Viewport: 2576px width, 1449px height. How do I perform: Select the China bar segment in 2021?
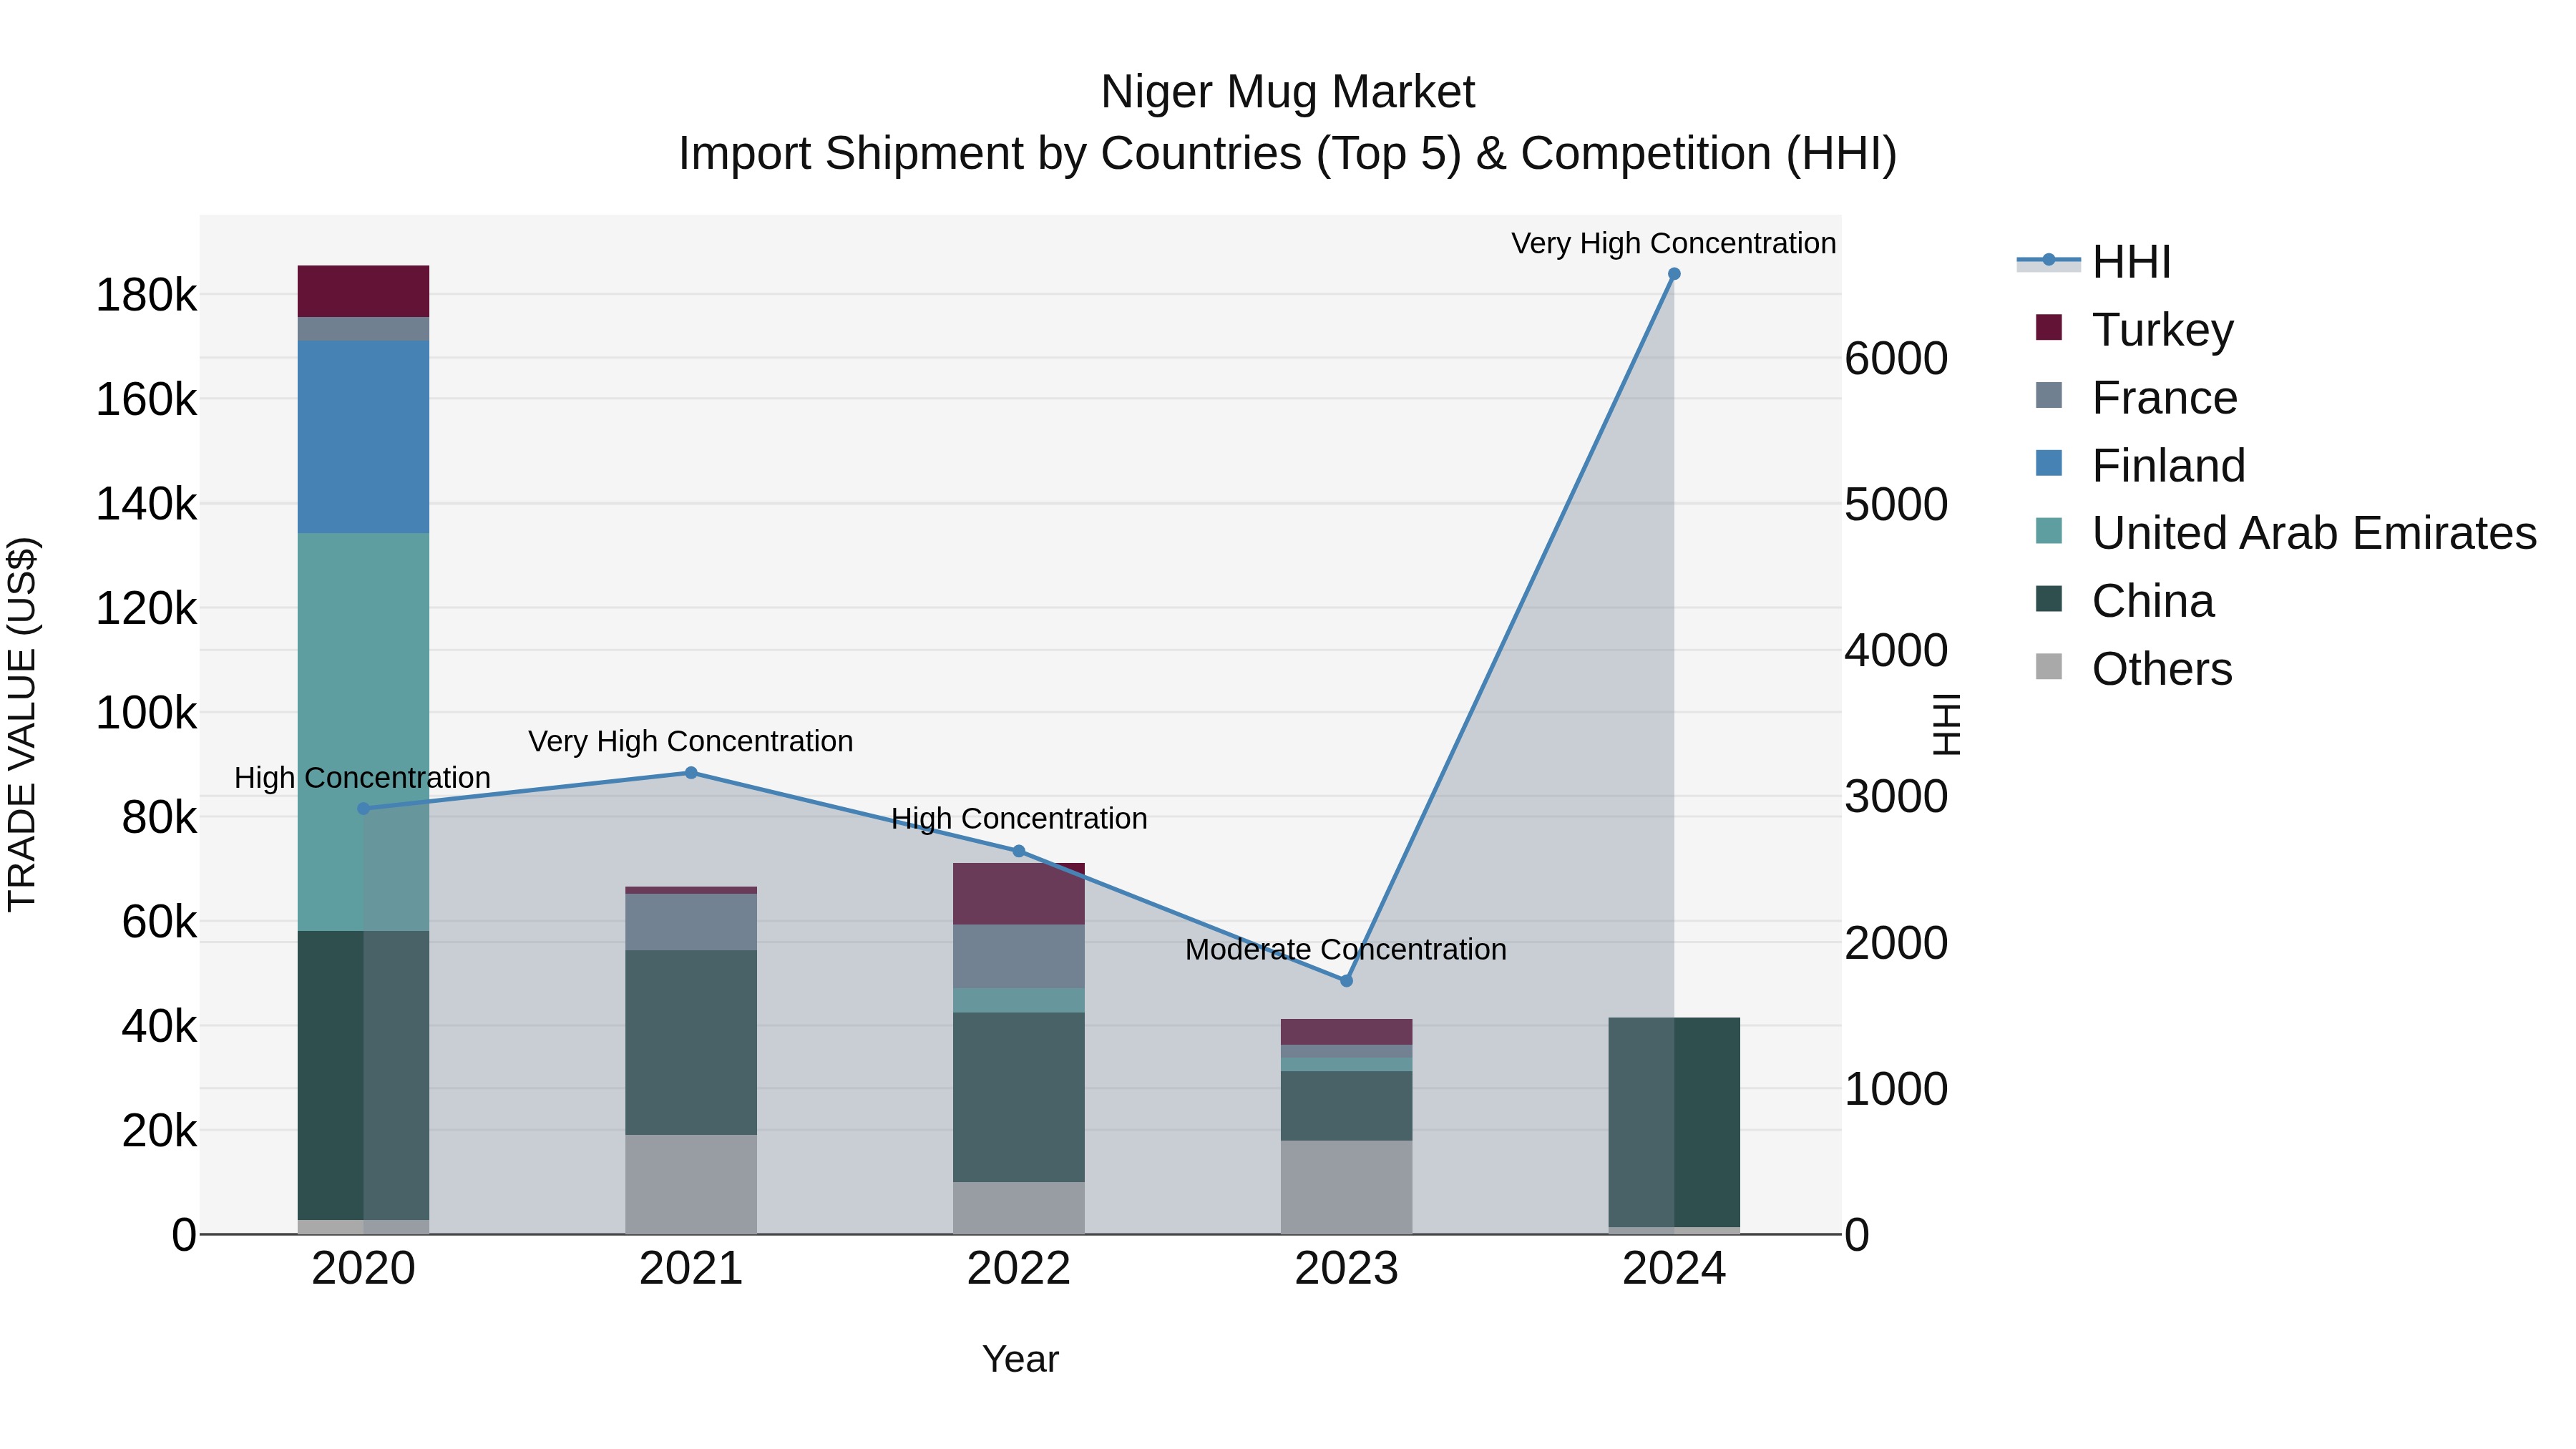(691, 1042)
